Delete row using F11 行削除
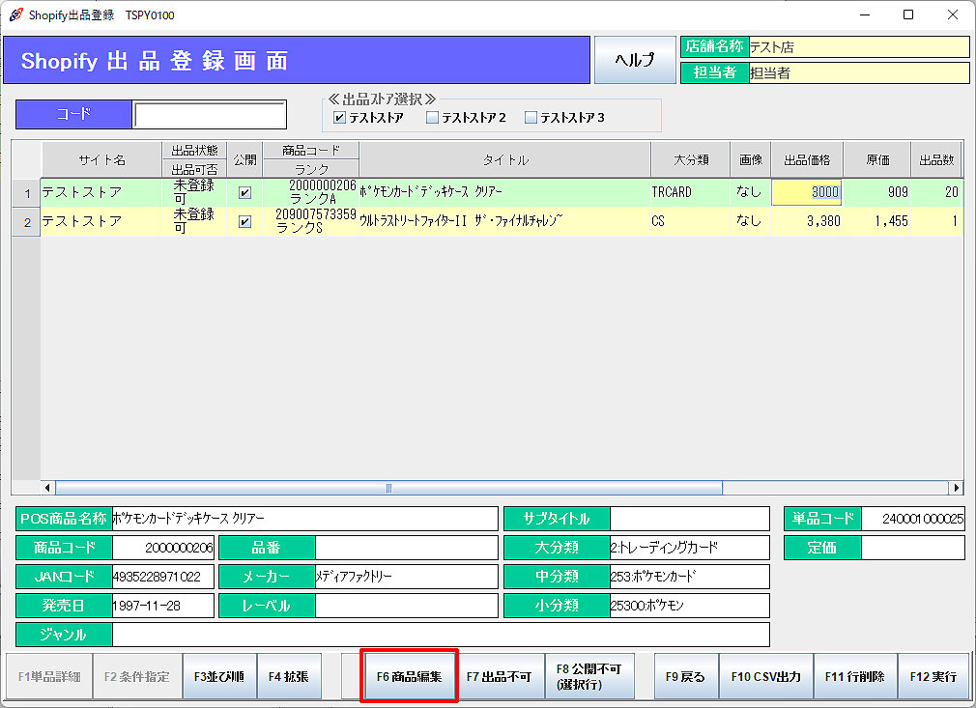Viewport: 976px width, 708px height. click(854, 676)
